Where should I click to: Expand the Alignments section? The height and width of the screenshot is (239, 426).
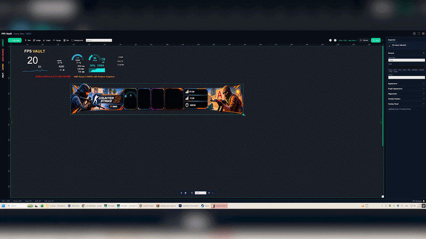406,94
